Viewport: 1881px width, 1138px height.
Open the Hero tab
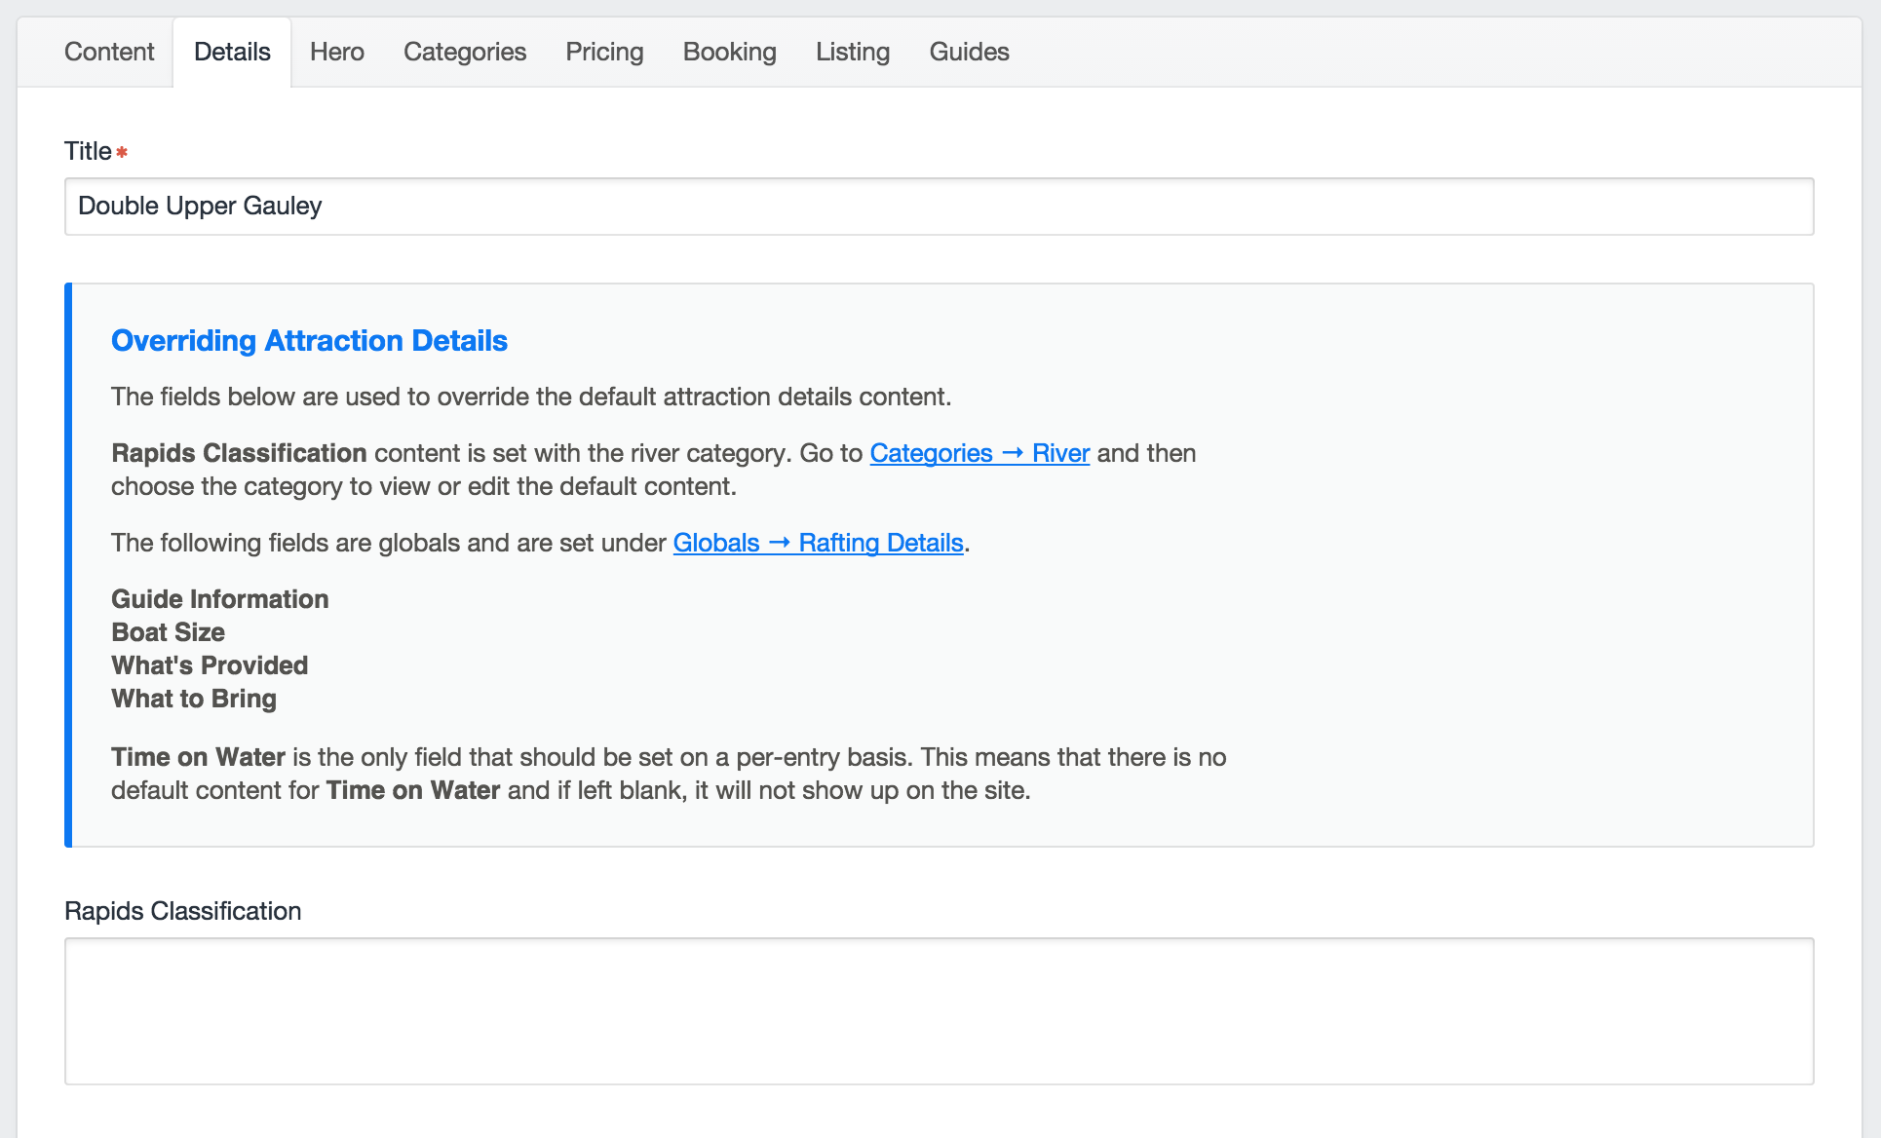[x=337, y=52]
